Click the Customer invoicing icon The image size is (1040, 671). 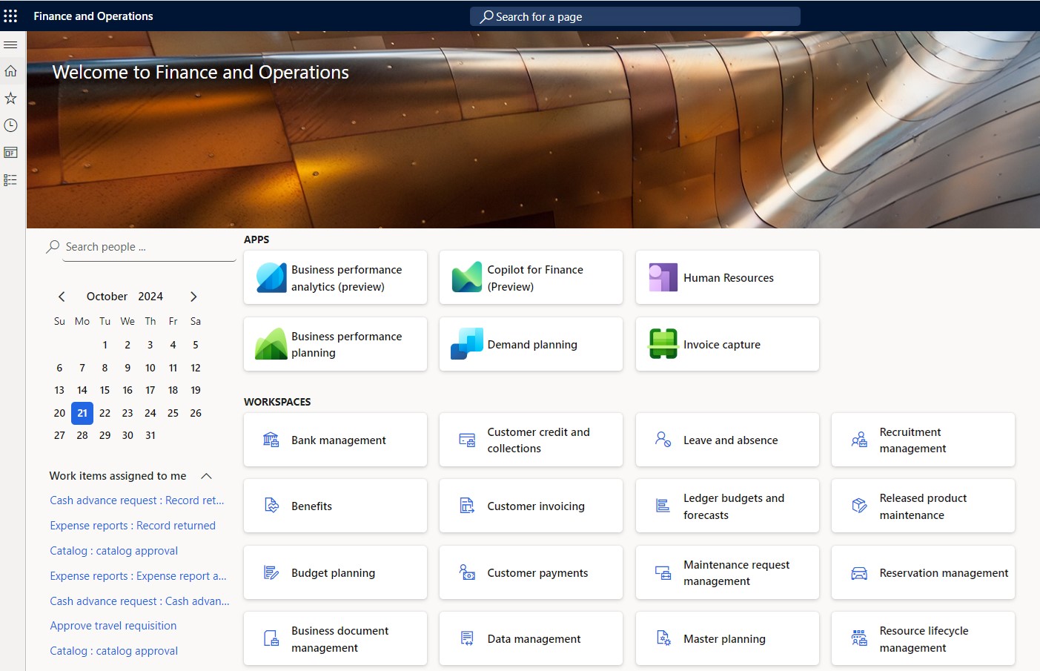click(x=467, y=506)
